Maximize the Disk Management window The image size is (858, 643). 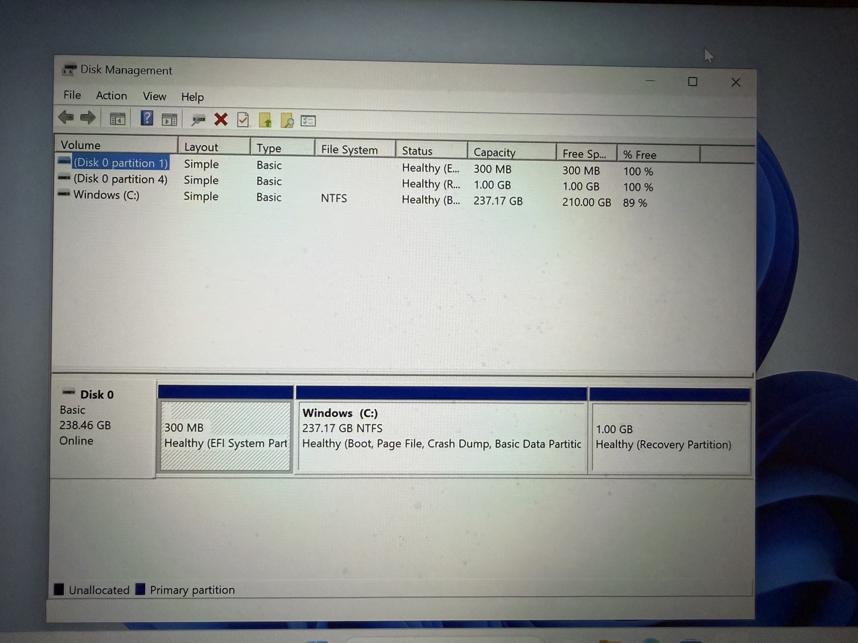point(693,81)
